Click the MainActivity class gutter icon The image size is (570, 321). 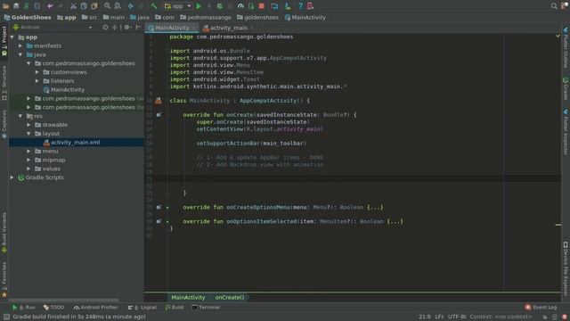(159, 101)
